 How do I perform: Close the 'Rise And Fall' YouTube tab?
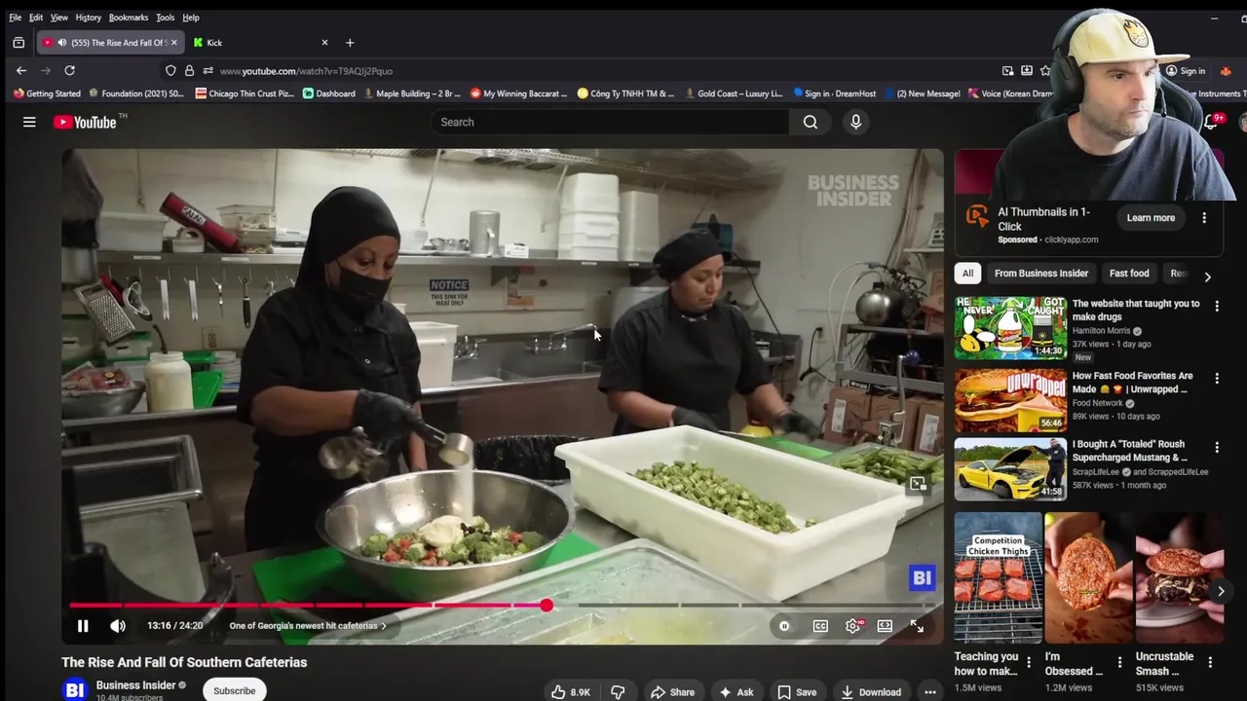point(173,43)
